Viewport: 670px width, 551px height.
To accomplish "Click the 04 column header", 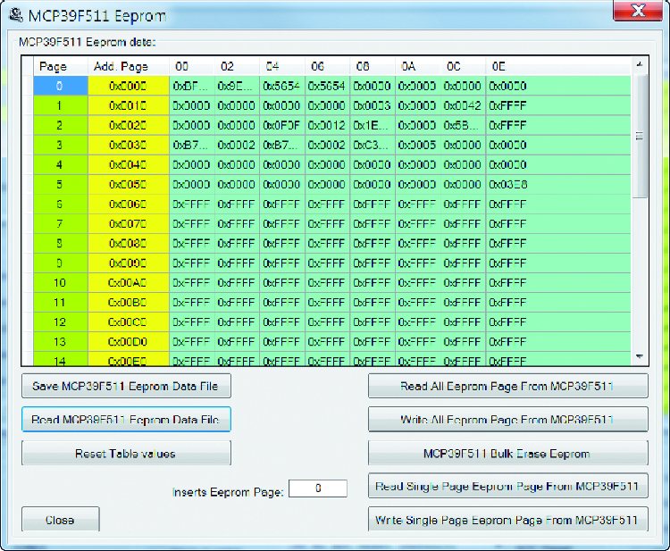I will tap(282, 66).
